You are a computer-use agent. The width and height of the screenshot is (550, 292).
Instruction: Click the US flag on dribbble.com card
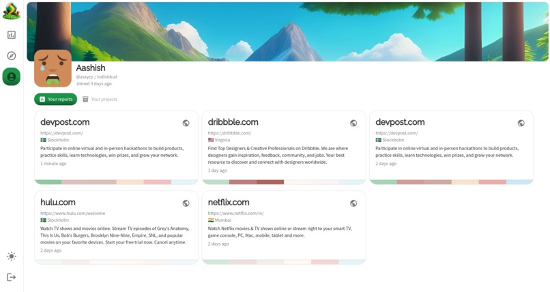point(211,140)
